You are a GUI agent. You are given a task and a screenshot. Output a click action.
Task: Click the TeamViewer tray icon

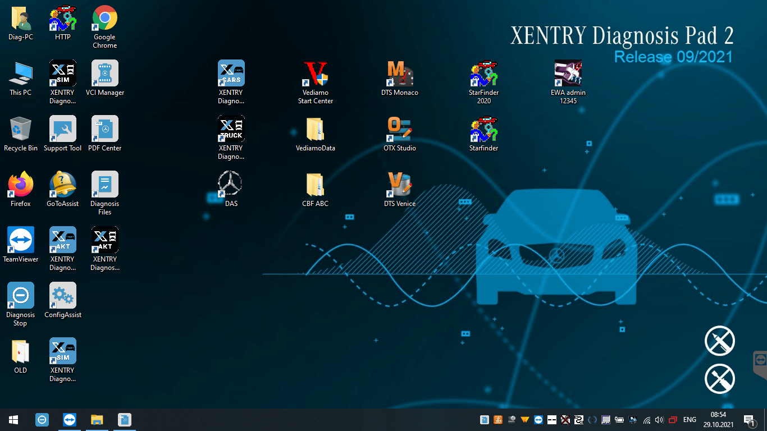click(538, 420)
